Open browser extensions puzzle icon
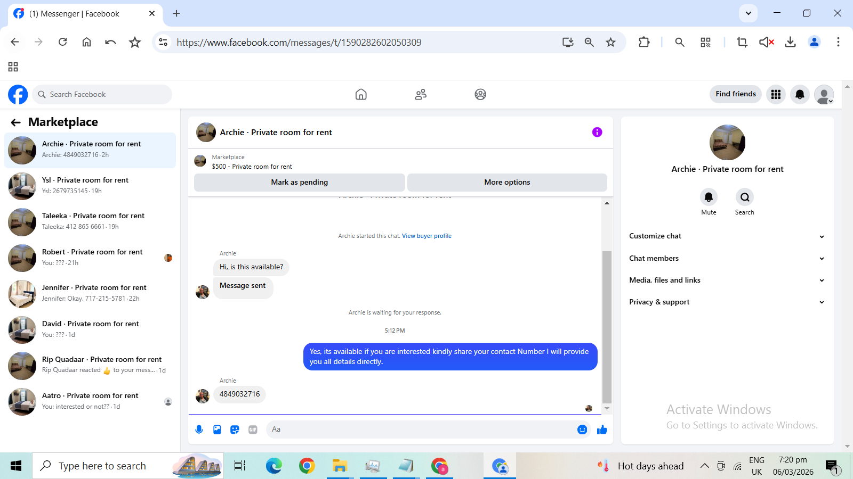 pyautogui.click(x=644, y=42)
